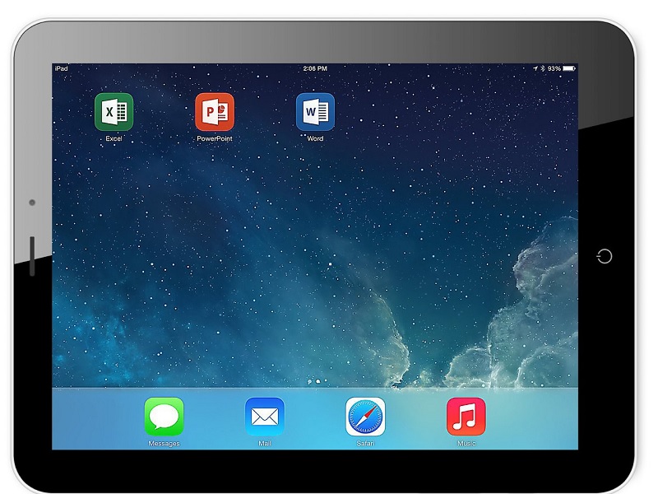Open the Mail app in the dock

(263, 418)
